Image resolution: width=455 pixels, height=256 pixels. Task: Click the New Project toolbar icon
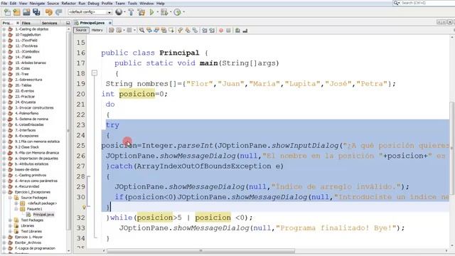(17, 12)
